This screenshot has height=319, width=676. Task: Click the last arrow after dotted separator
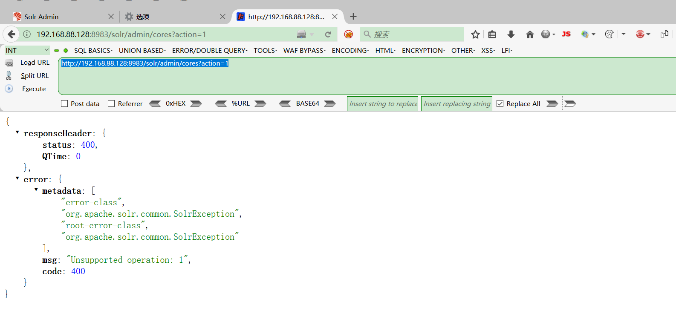point(570,103)
